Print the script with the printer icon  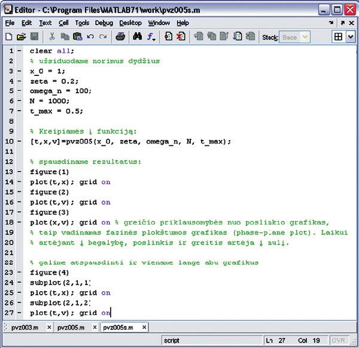pyautogui.click(x=120, y=36)
